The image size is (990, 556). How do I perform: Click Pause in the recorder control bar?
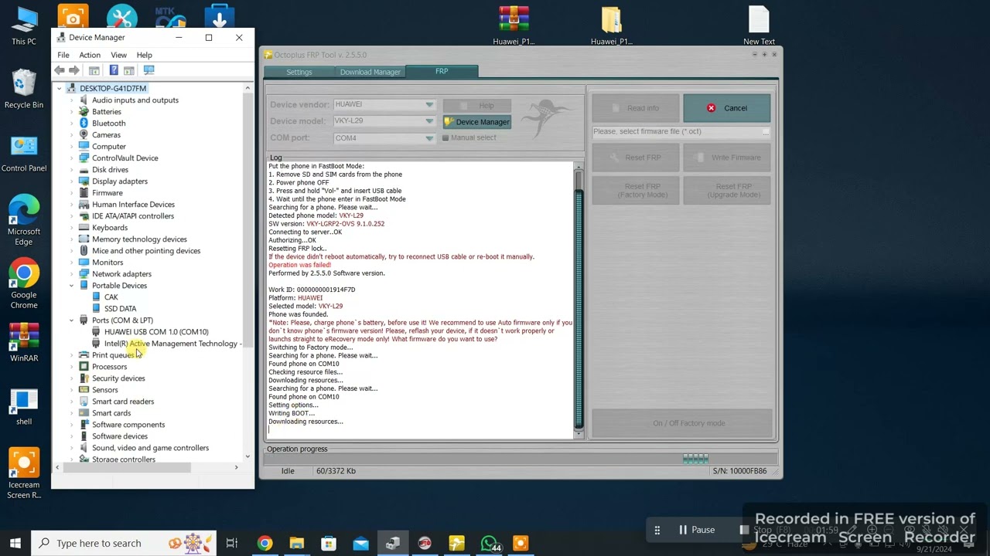(x=697, y=530)
